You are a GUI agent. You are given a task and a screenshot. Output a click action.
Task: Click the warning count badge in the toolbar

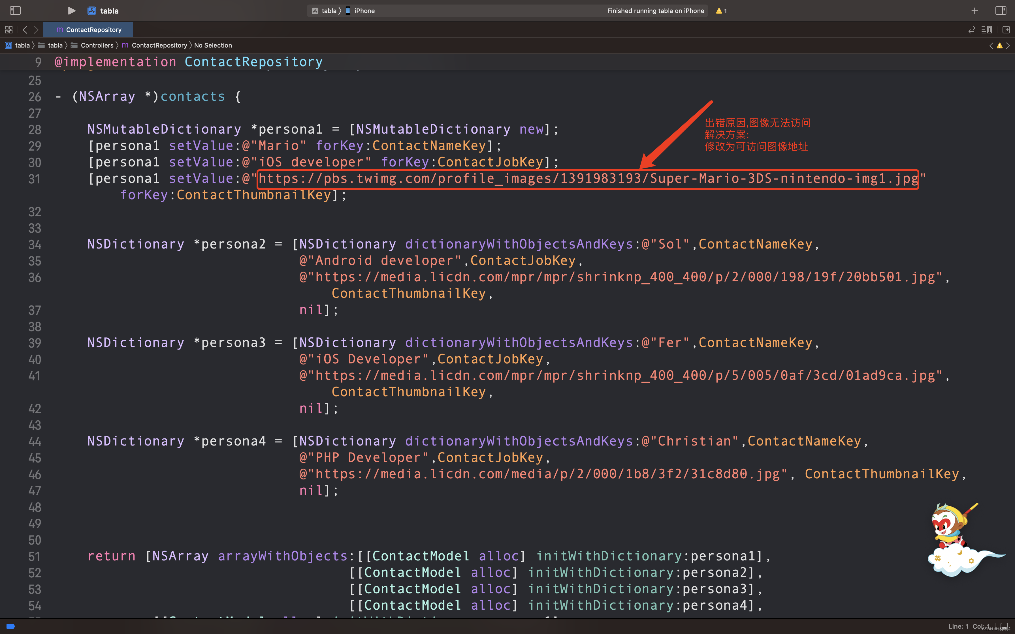pyautogui.click(x=720, y=11)
